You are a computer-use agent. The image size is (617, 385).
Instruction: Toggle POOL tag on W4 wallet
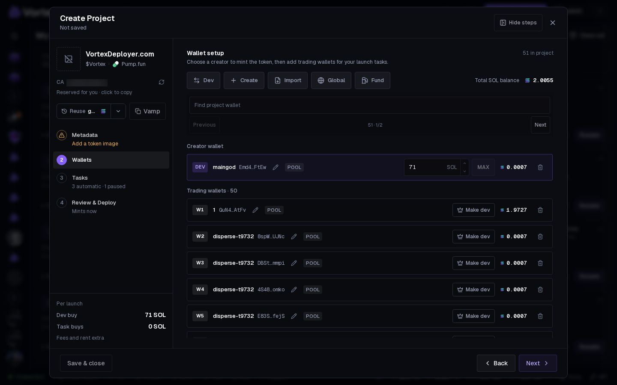(313, 290)
